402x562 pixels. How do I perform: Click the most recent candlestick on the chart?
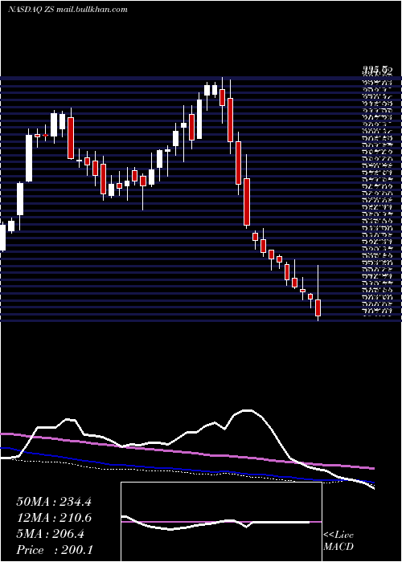318,293
